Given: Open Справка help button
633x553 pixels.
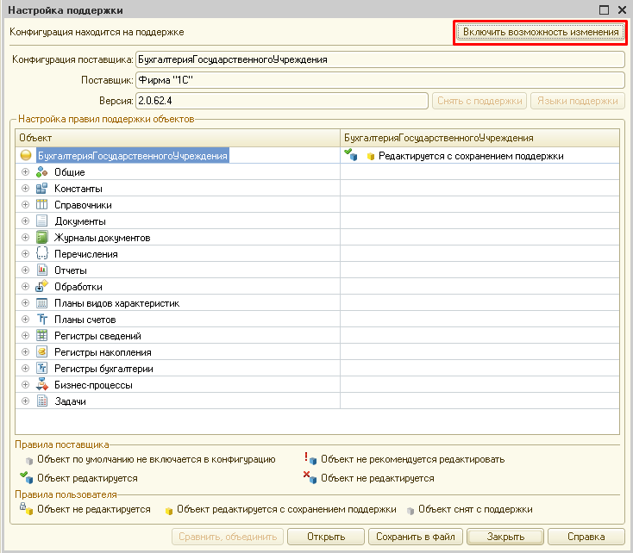Looking at the screenshot, I should coord(586,537).
